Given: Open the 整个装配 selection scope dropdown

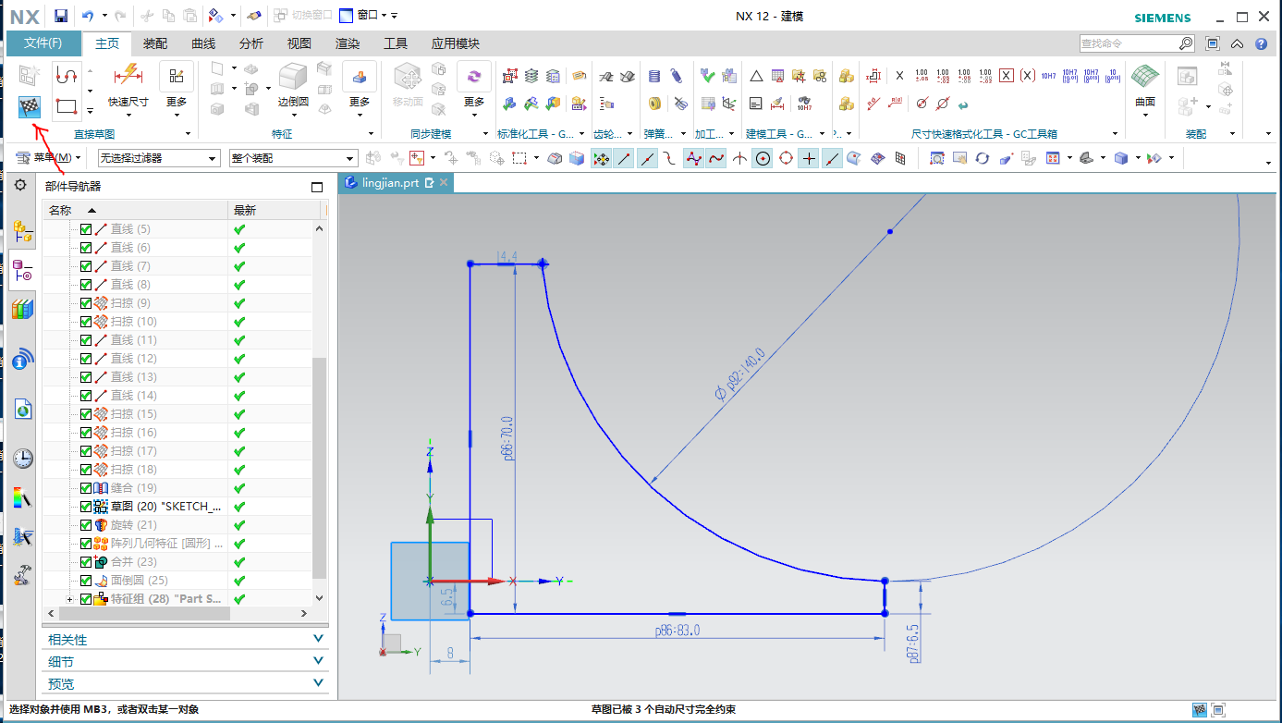Looking at the screenshot, I should [293, 158].
